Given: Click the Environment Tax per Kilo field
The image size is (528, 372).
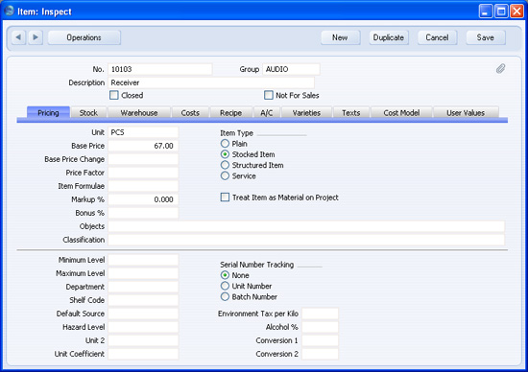Looking at the screenshot, I should click(x=320, y=314).
